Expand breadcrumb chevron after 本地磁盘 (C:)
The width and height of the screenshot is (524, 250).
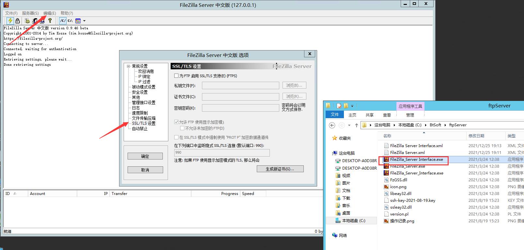coord(426,125)
